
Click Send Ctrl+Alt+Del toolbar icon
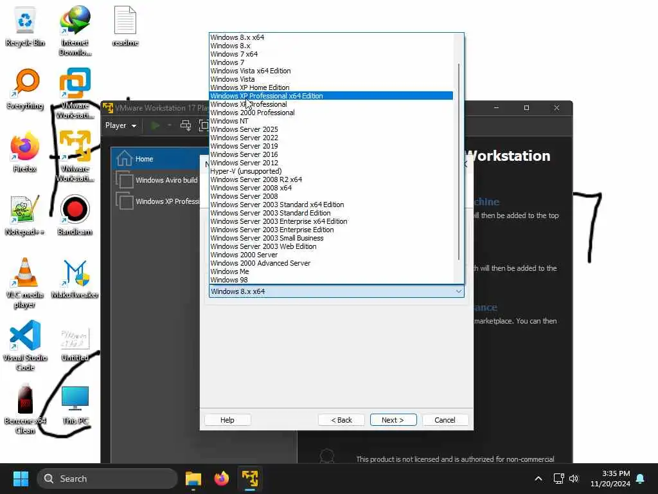[x=186, y=125]
